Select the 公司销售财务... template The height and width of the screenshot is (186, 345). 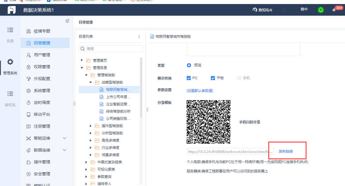[x=109, y=118]
